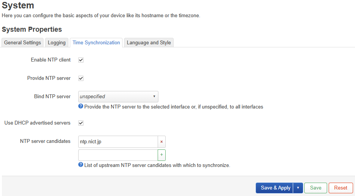This screenshot has width=355, height=196.
Task: Open the Logging tab
Action: coord(56,43)
